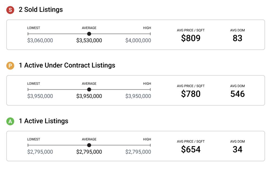This screenshot has width=270, height=174.
Task: Click the Sold Listings average slider dot
Action: pyautogui.click(x=89, y=34)
